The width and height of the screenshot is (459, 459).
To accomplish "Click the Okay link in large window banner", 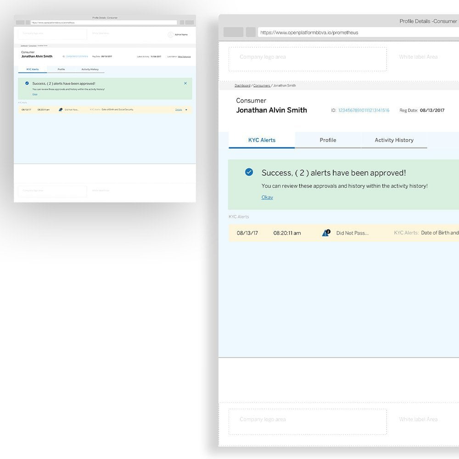I will (x=267, y=197).
